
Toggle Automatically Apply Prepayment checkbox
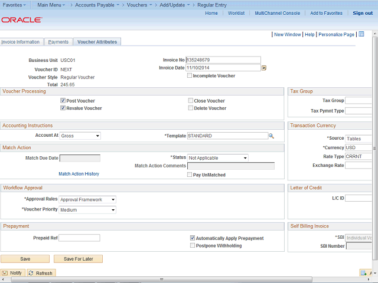pyautogui.click(x=193, y=238)
